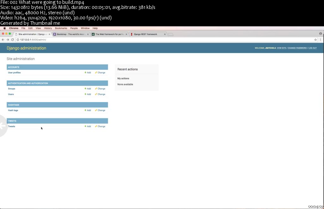Click the Chrome profile avatar icon

[x=321, y=34]
